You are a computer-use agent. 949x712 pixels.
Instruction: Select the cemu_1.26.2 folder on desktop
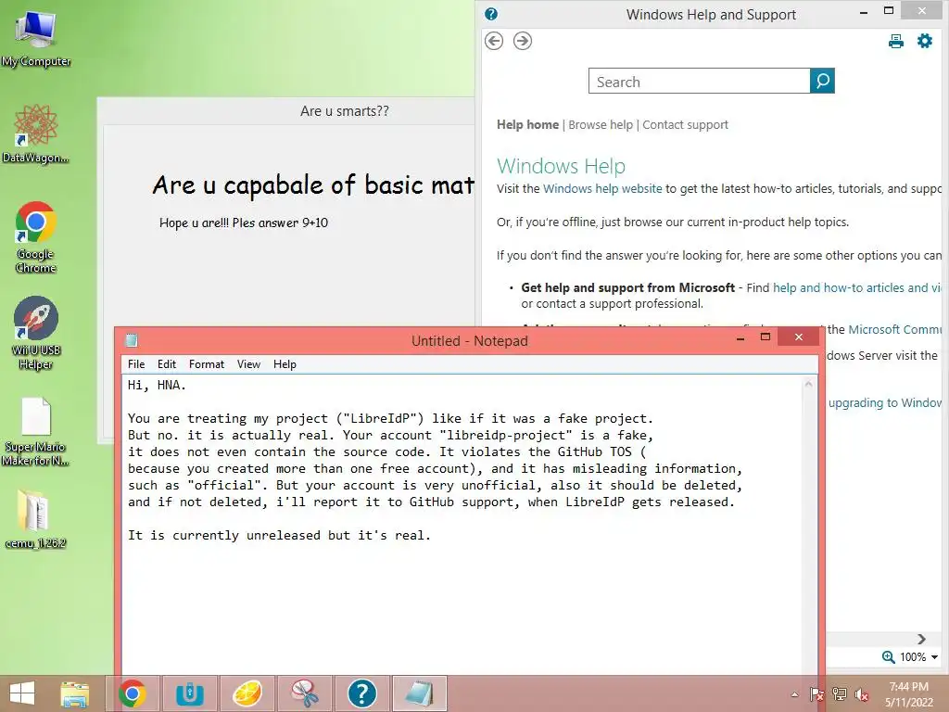coord(36,518)
